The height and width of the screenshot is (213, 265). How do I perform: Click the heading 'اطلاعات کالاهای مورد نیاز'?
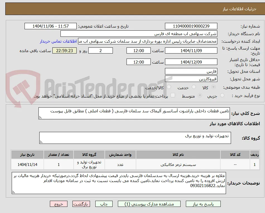235,124
